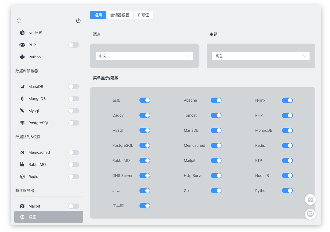Open the robot assistant floating button
The image size is (330, 232).
310,214
